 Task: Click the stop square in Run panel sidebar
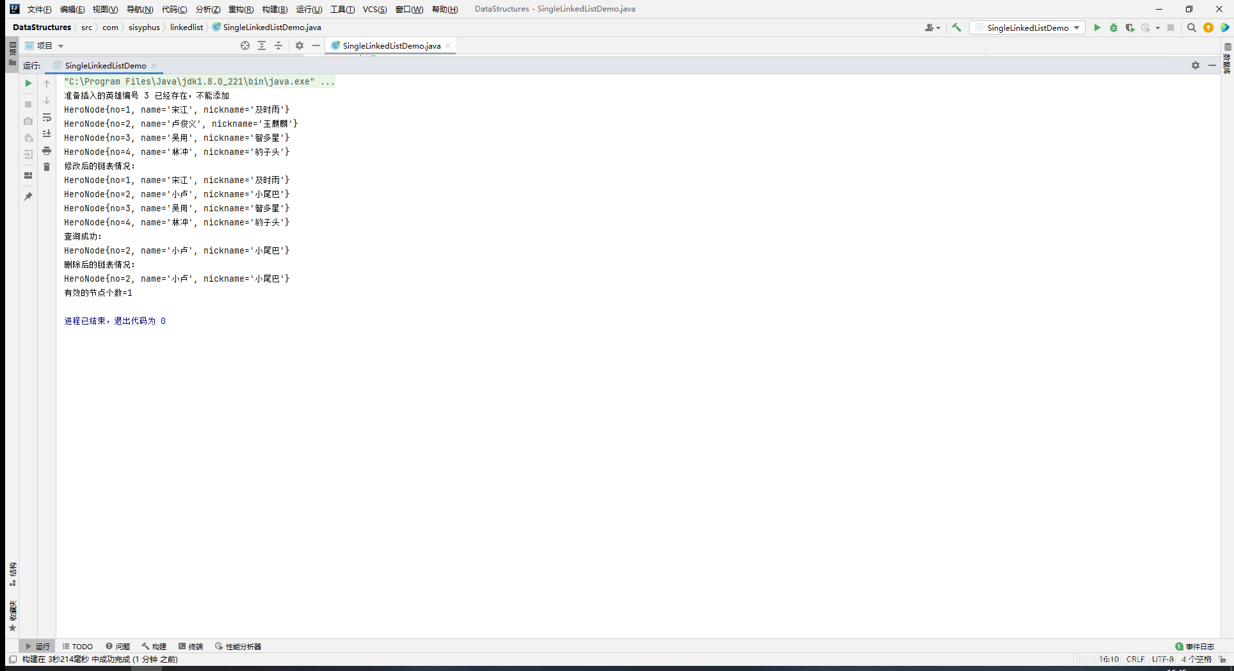[x=28, y=104]
